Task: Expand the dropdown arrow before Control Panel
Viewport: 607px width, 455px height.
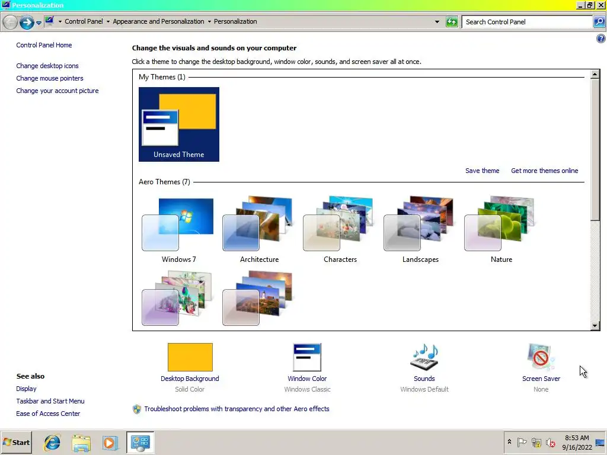Action: point(60,22)
